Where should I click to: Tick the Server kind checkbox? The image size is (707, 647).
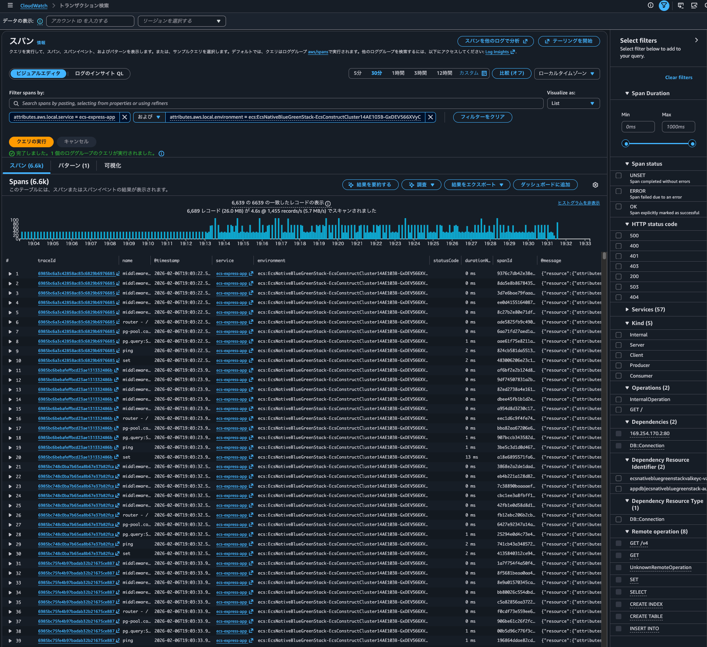click(618, 345)
